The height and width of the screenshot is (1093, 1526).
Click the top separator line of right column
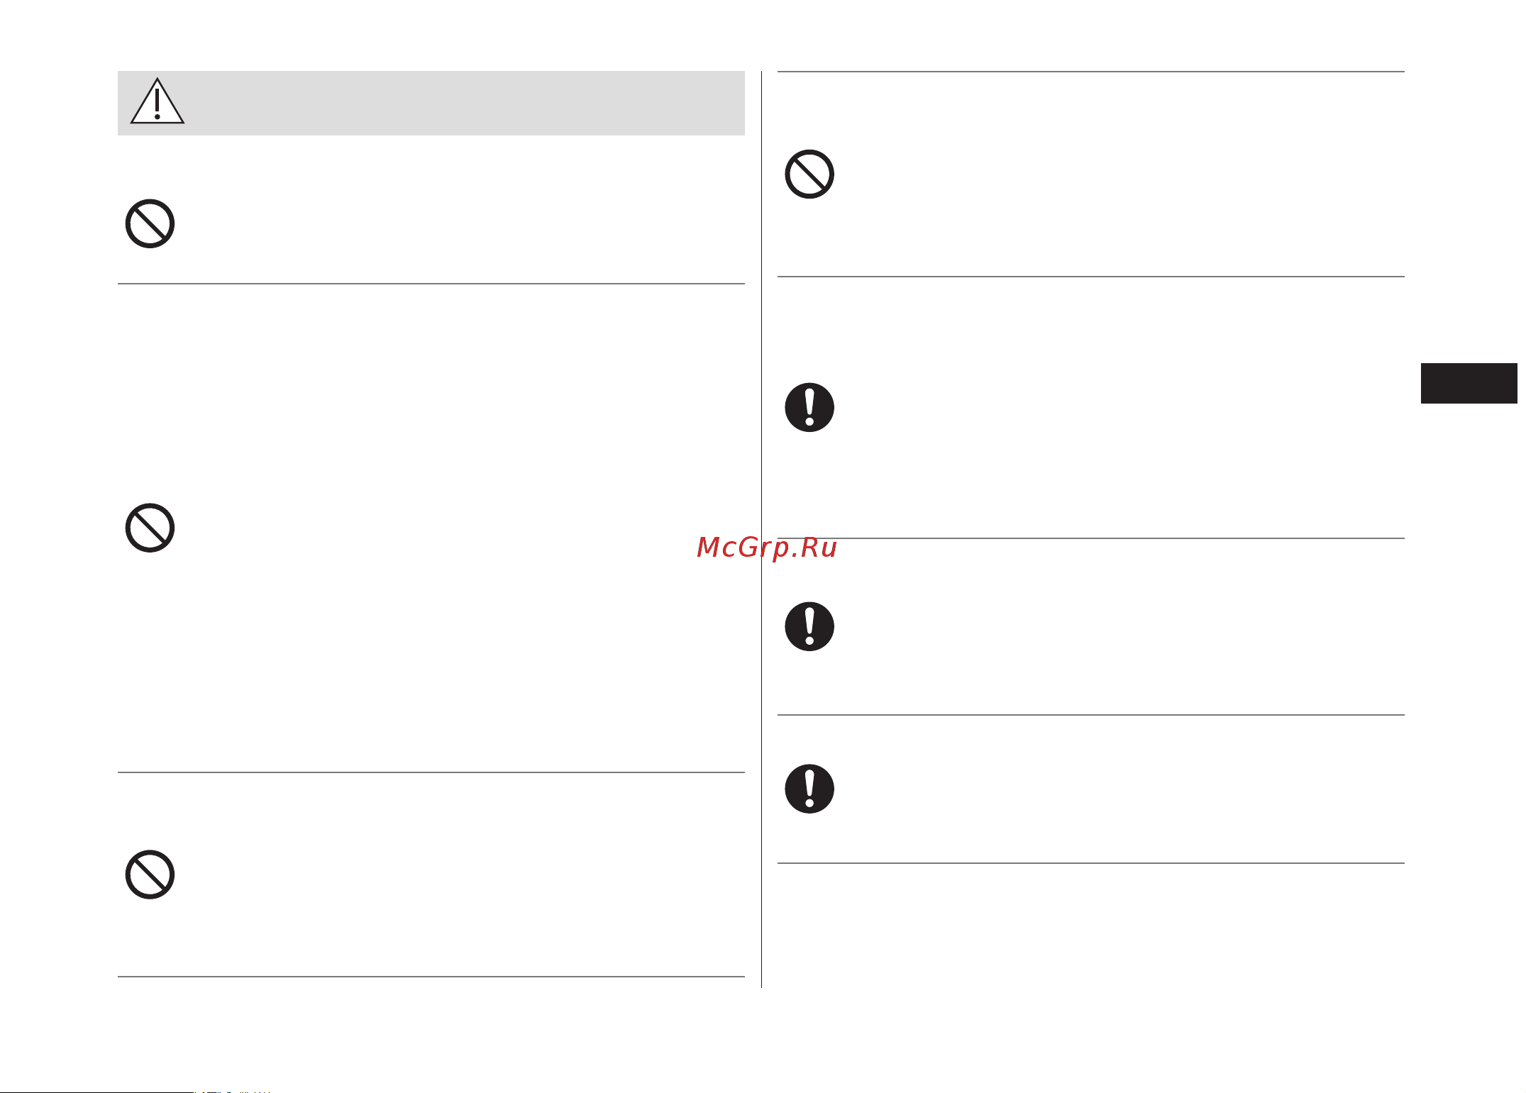point(1091,72)
